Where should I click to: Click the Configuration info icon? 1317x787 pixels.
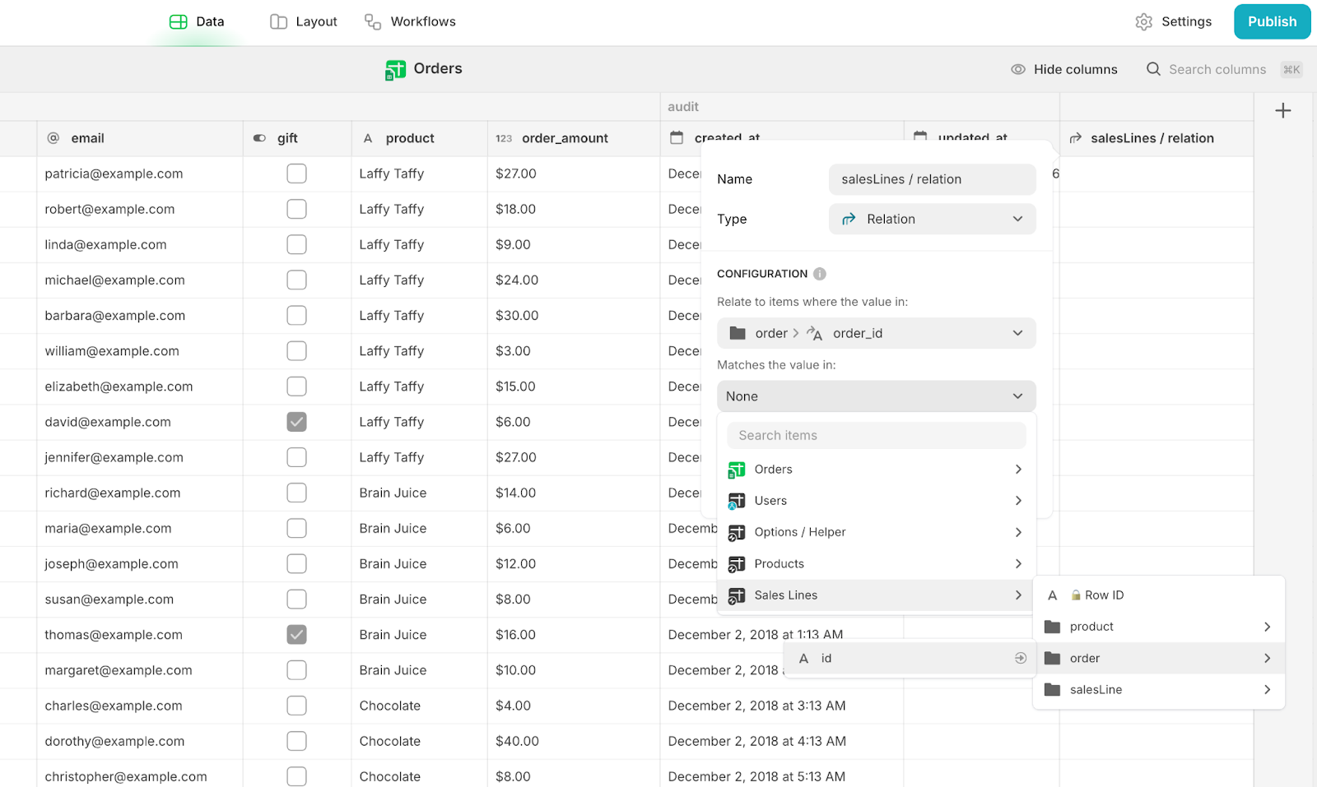pyautogui.click(x=820, y=274)
